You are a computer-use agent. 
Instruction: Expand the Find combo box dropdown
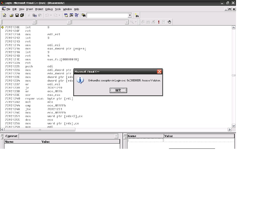coord(130,15)
